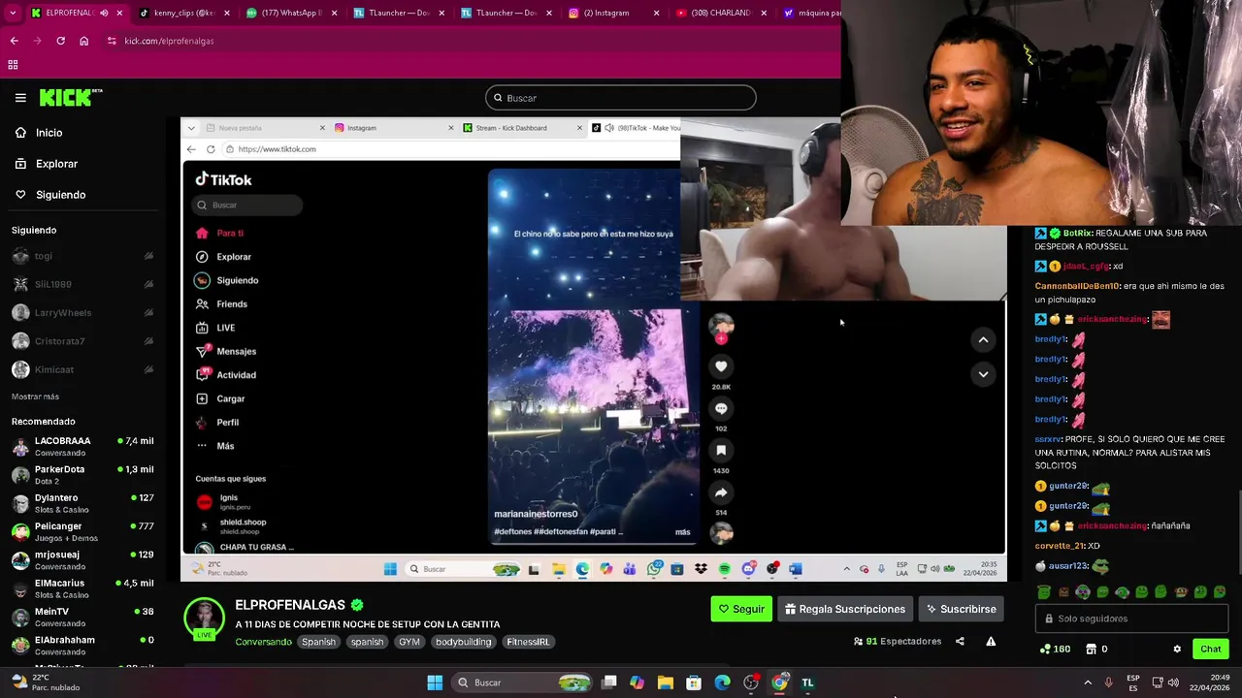Focus the Solo seguidores chat input
This screenshot has width=1242, height=698.
[1131, 619]
